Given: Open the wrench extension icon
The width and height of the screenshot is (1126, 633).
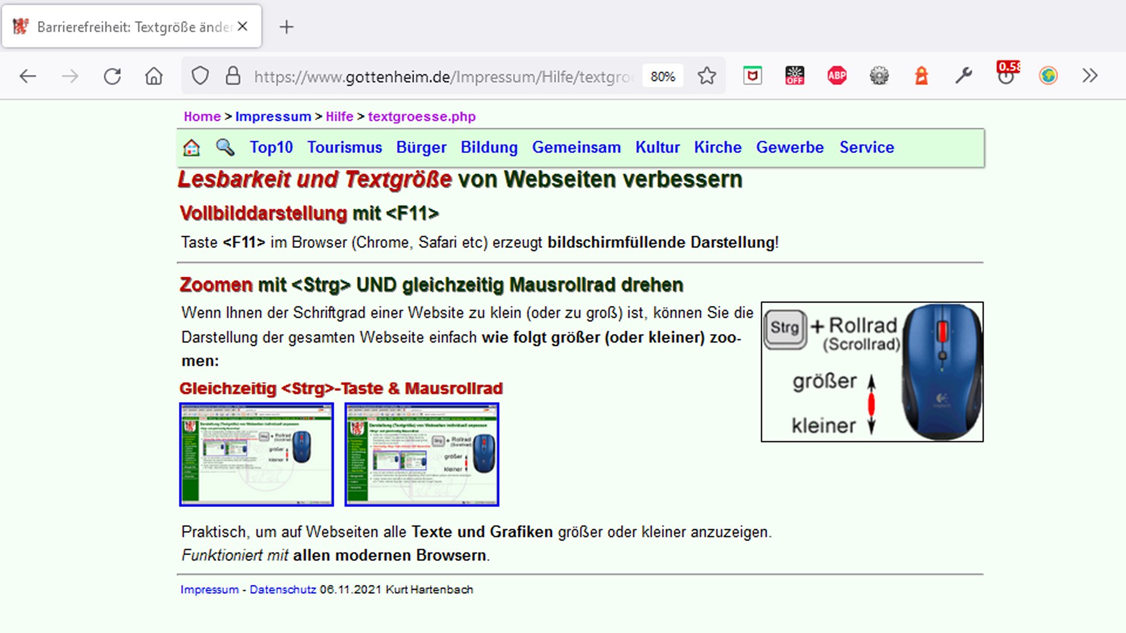Looking at the screenshot, I should (x=964, y=76).
